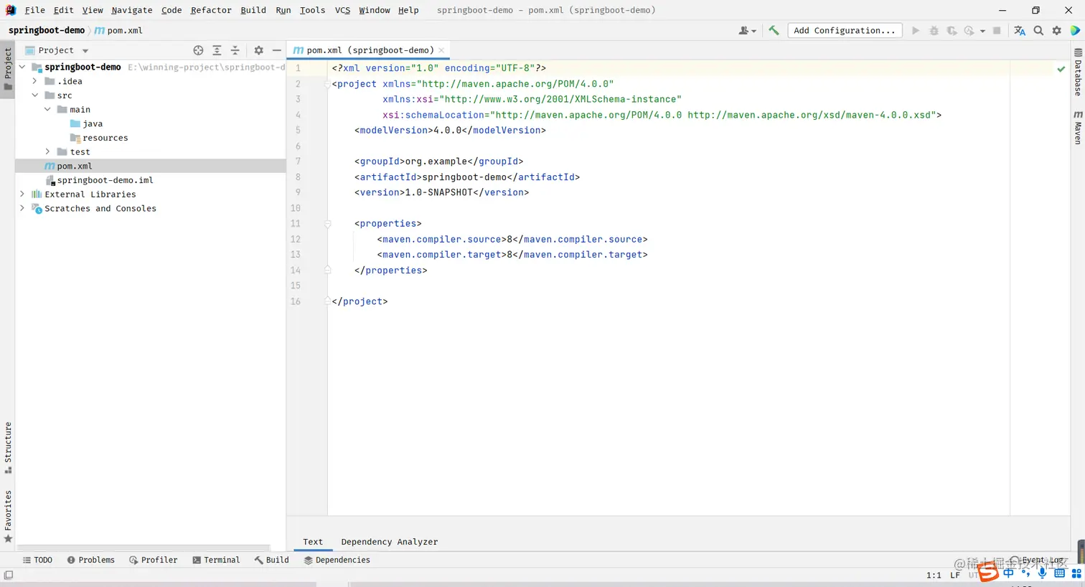Open Search Everywhere magnifier icon

coord(1038,31)
